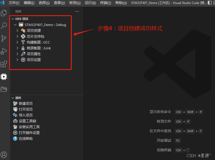Open the 文件(F) menu

coord(14,3)
